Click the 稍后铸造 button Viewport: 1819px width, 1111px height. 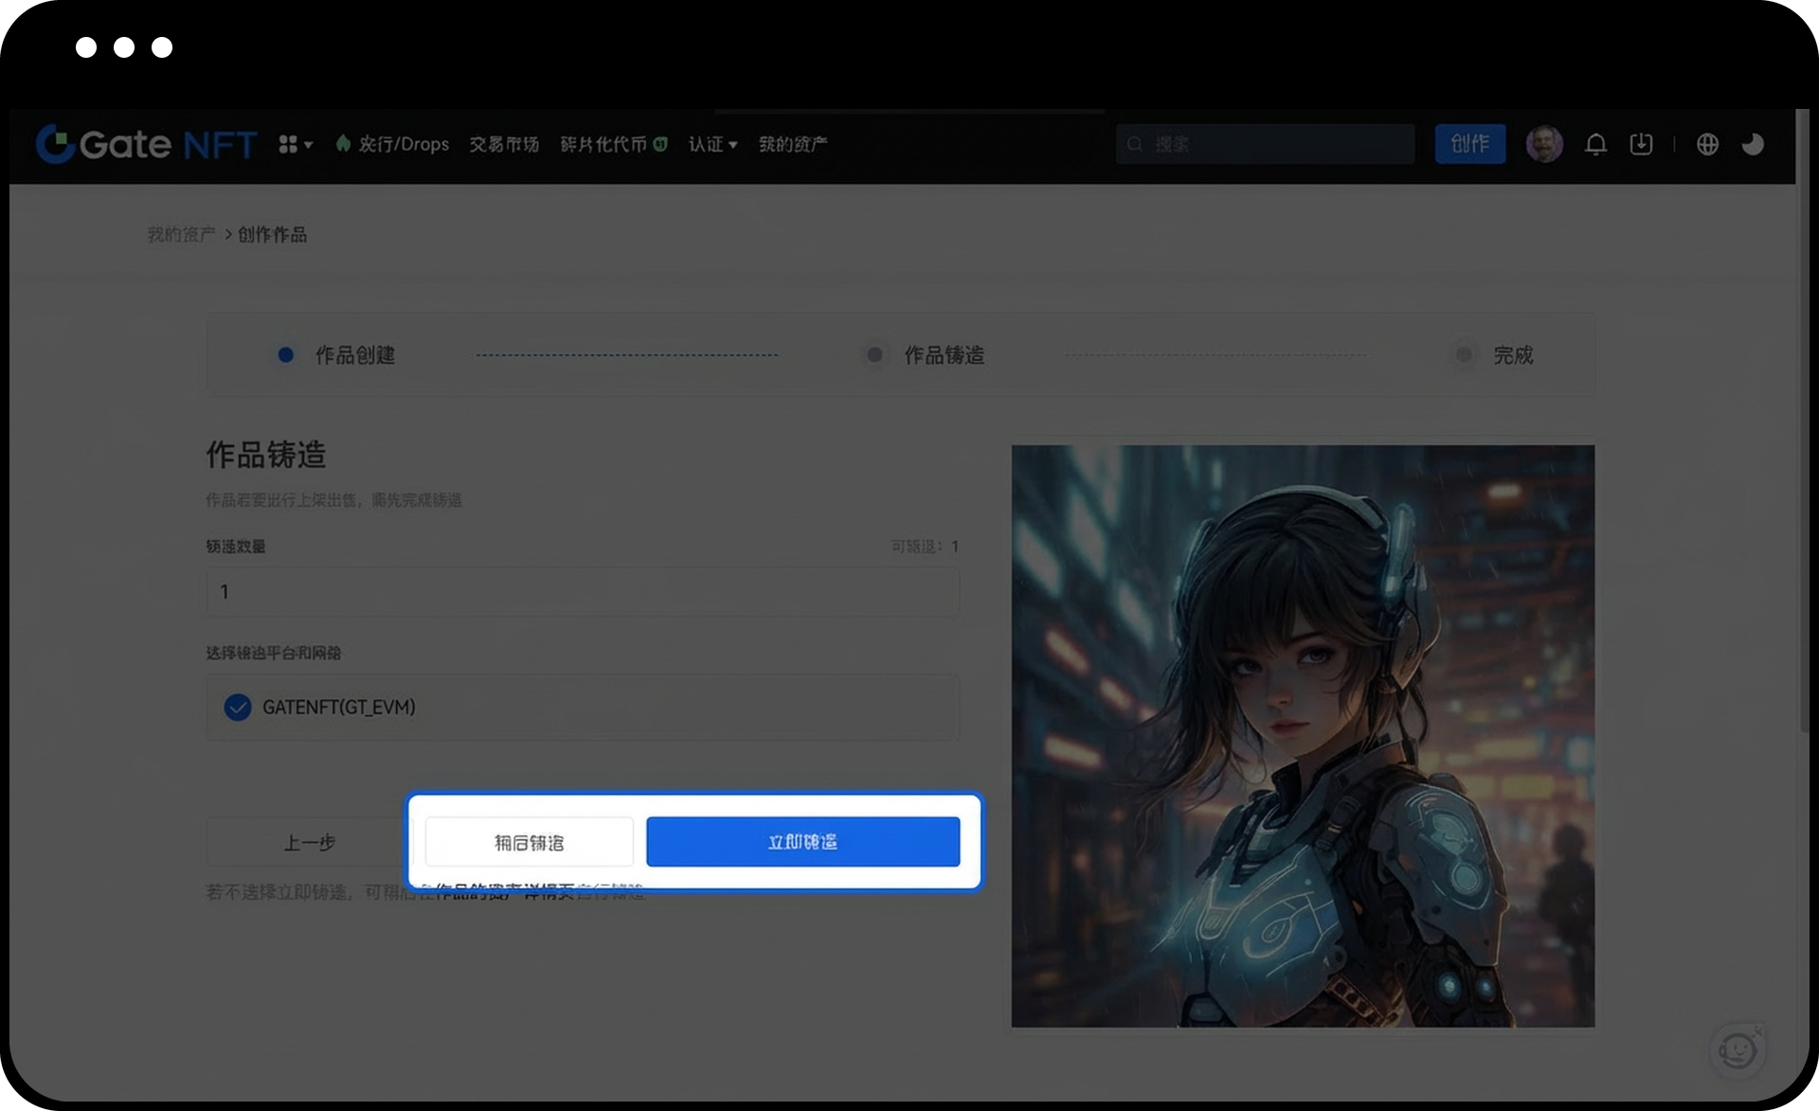[x=529, y=842]
